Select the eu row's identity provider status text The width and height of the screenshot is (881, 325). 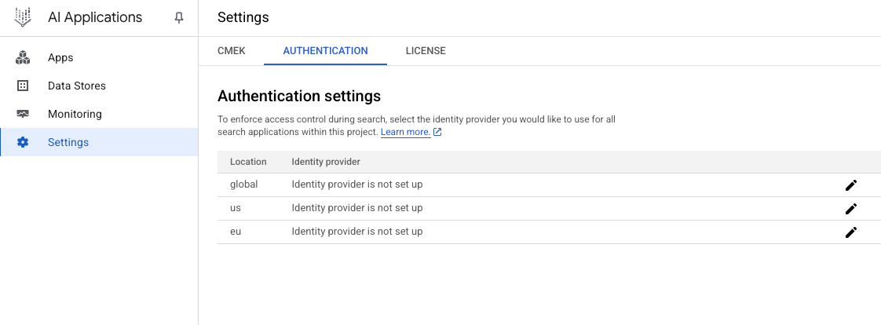tap(357, 232)
